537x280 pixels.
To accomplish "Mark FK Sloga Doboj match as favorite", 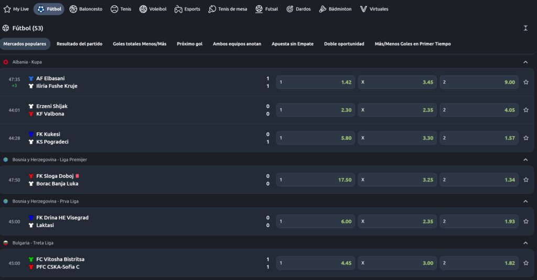I will (x=526, y=180).
